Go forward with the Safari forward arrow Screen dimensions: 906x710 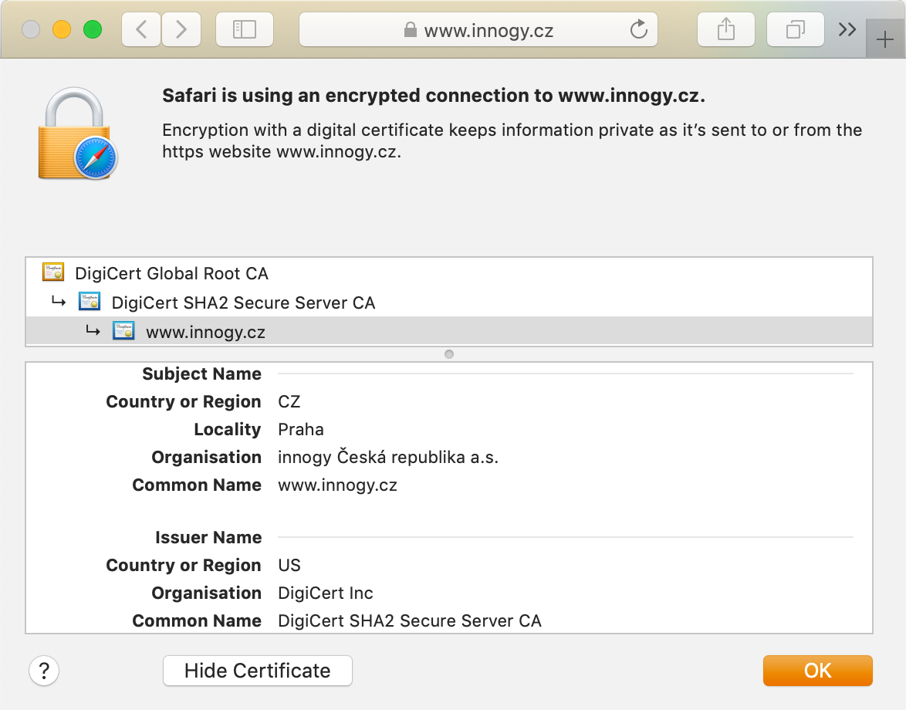click(x=181, y=29)
